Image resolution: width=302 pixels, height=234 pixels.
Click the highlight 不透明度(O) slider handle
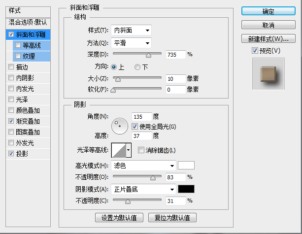[x=153, y=178]
